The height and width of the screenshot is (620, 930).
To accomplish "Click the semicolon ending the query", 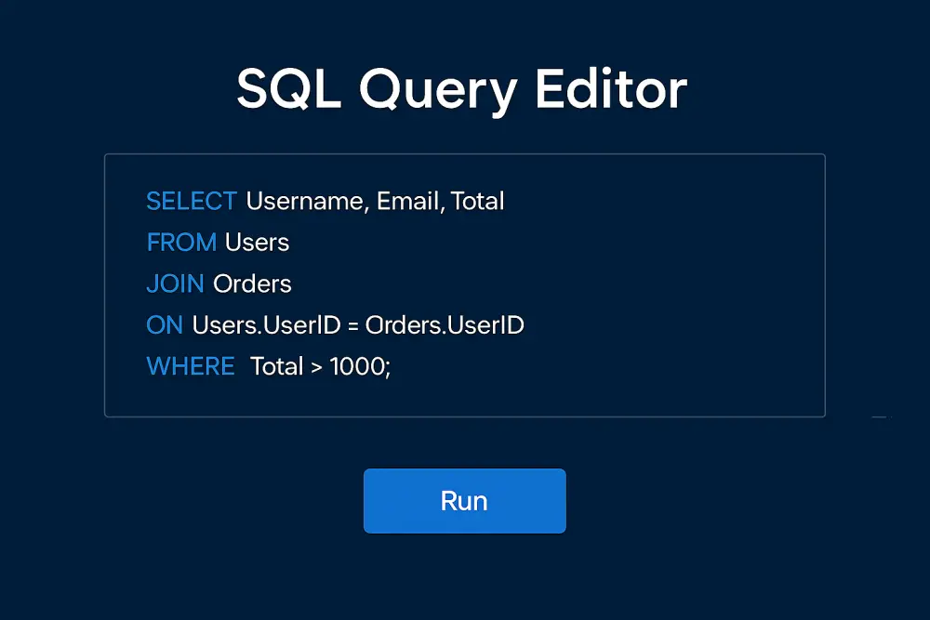I will [x=387, y=366].
